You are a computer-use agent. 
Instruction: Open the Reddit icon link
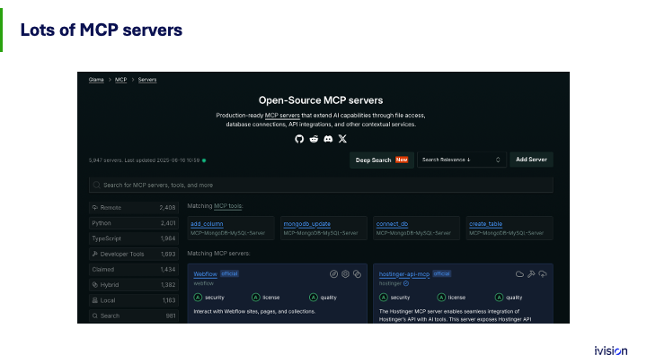[314, 139]
